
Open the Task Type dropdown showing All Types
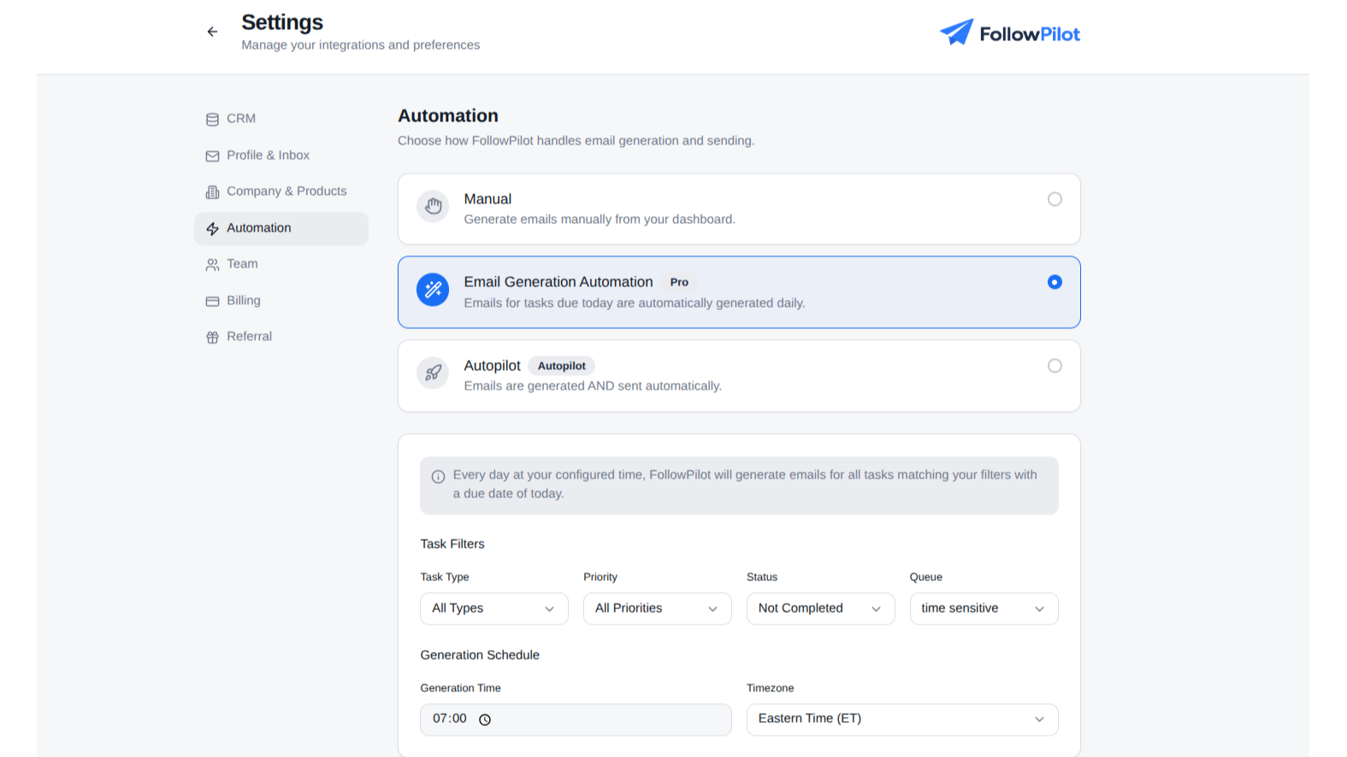point(494,608)
